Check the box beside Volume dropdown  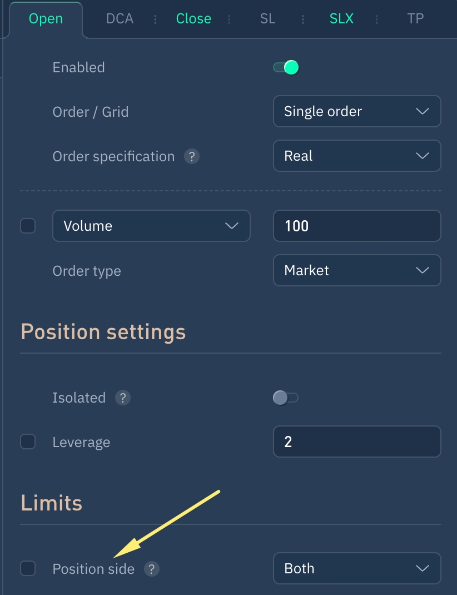(x=28, y=226)
